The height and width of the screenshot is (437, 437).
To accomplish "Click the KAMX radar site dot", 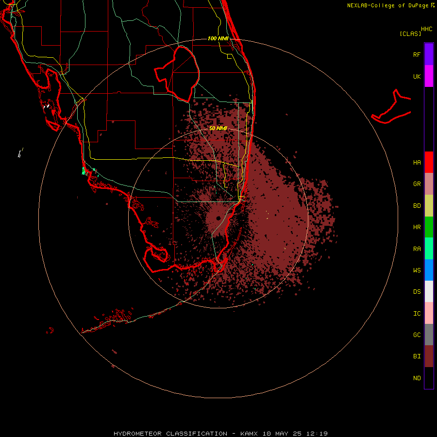I will (218, 218).
